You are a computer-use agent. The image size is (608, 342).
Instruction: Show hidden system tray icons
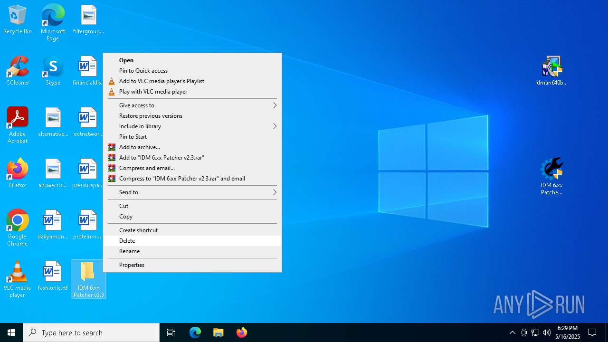tap(512, 332)
